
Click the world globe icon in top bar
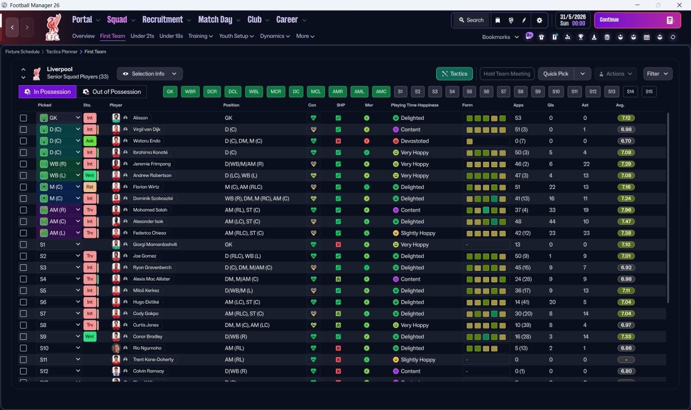[511, 20]
